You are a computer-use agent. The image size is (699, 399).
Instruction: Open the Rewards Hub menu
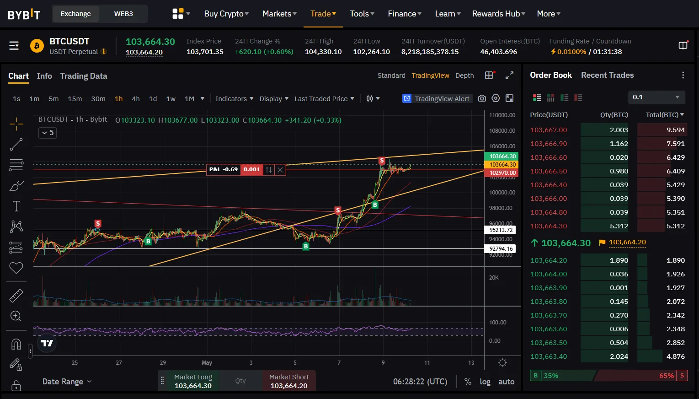[x=499, y=14]
